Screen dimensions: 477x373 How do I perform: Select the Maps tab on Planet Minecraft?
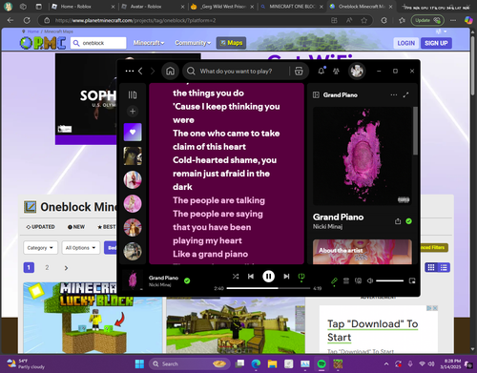231,43
